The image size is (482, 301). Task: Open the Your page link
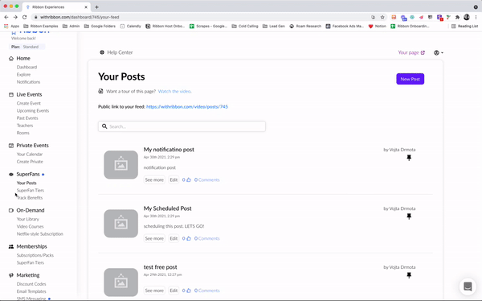[411, 52]
